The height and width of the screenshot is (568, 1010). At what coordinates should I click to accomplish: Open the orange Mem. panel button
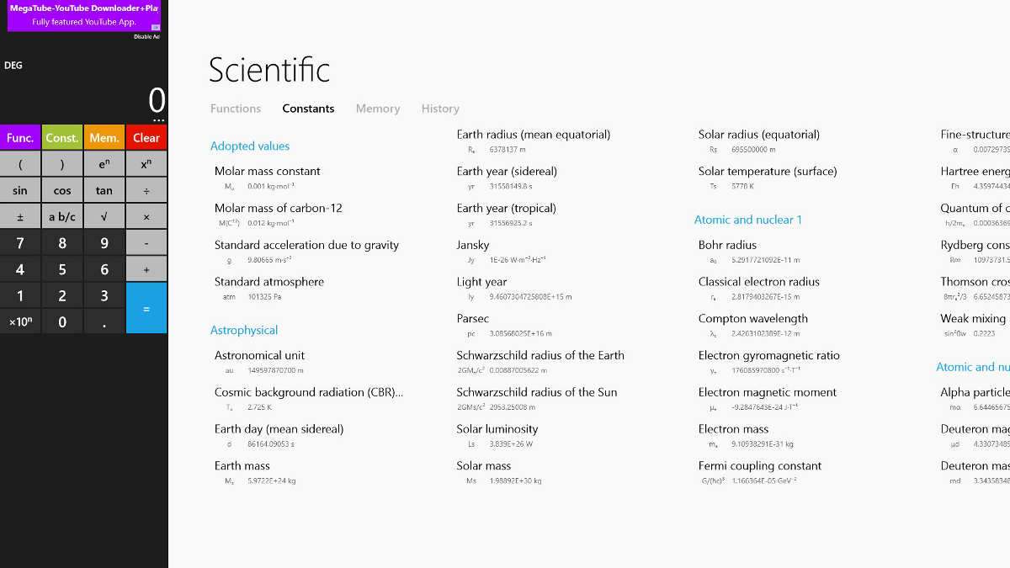104,138
